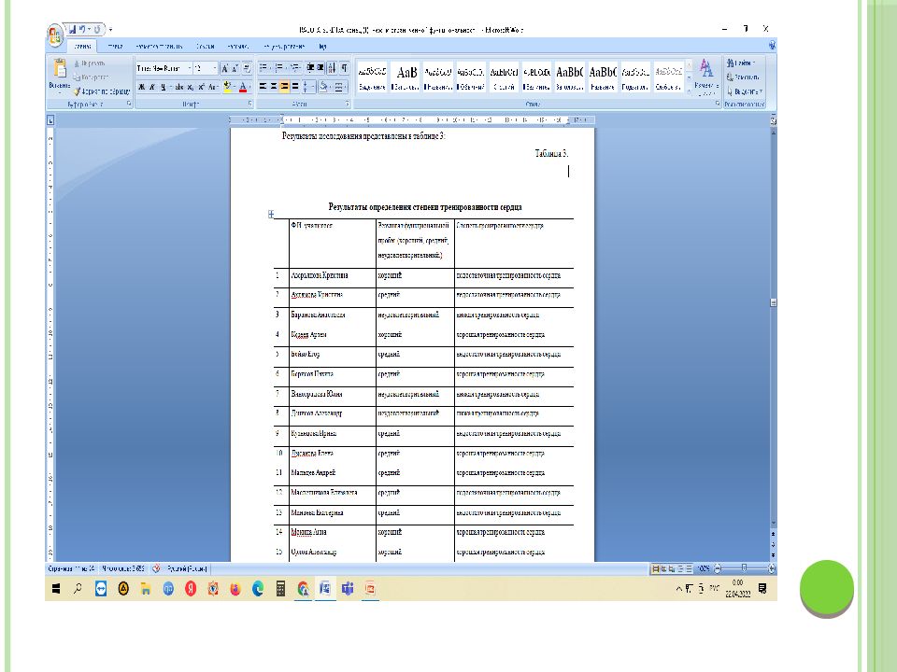Click the red font color swatch
Screen dimensions: 897x672
[x=242, y=87]
